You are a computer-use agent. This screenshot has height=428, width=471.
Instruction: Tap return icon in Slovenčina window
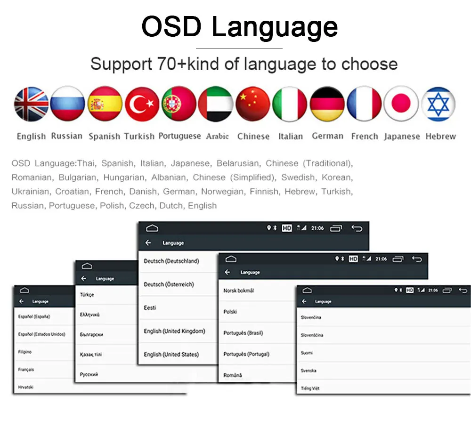click(463, 290)
